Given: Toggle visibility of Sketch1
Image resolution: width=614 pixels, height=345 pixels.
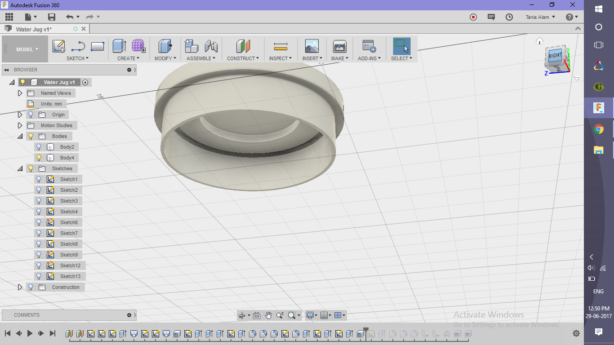Looking at the screenshot, I should tap(39, 179).
